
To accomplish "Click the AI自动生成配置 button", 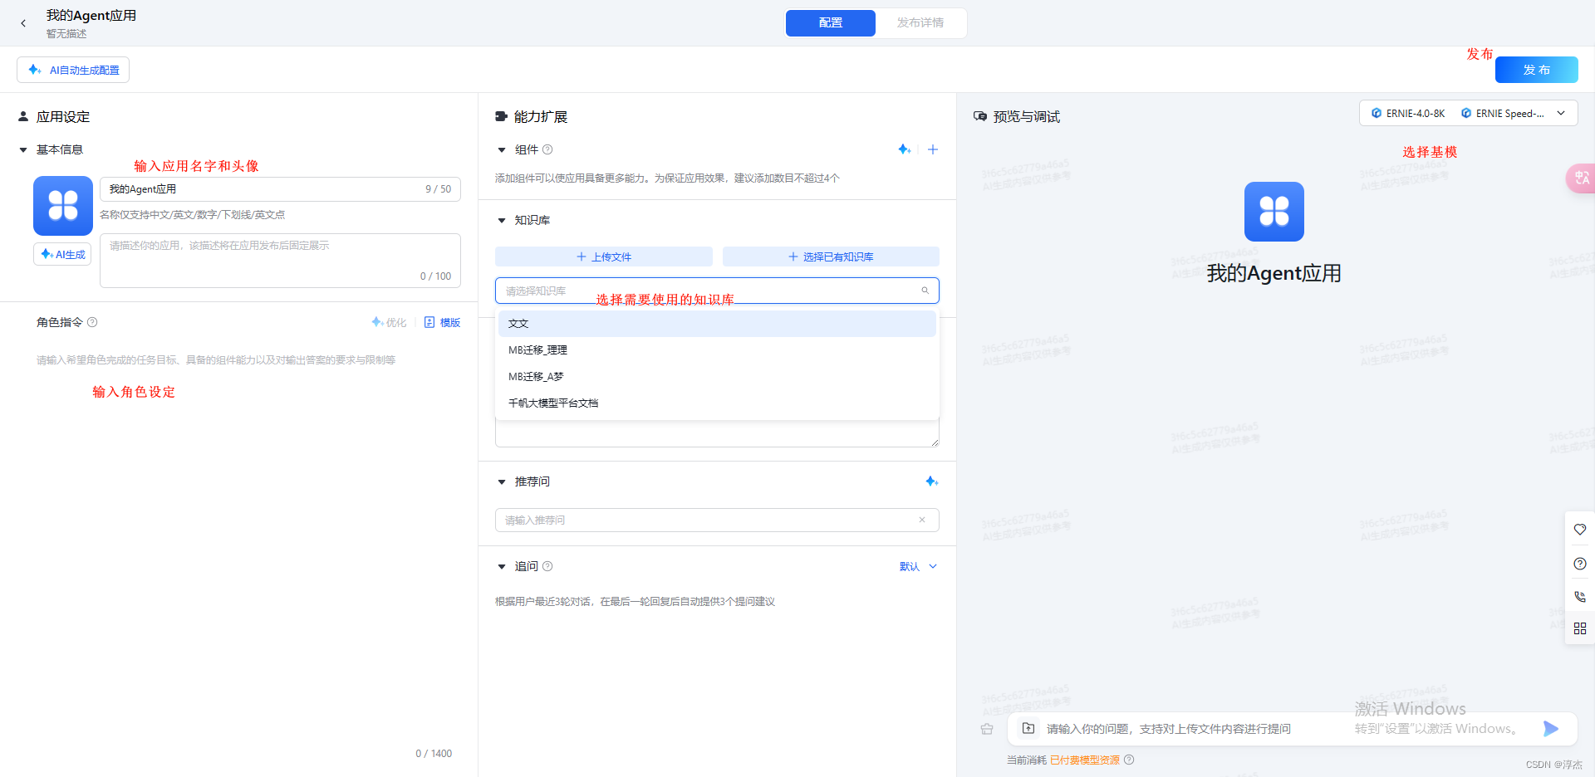I will coord(73,70).
